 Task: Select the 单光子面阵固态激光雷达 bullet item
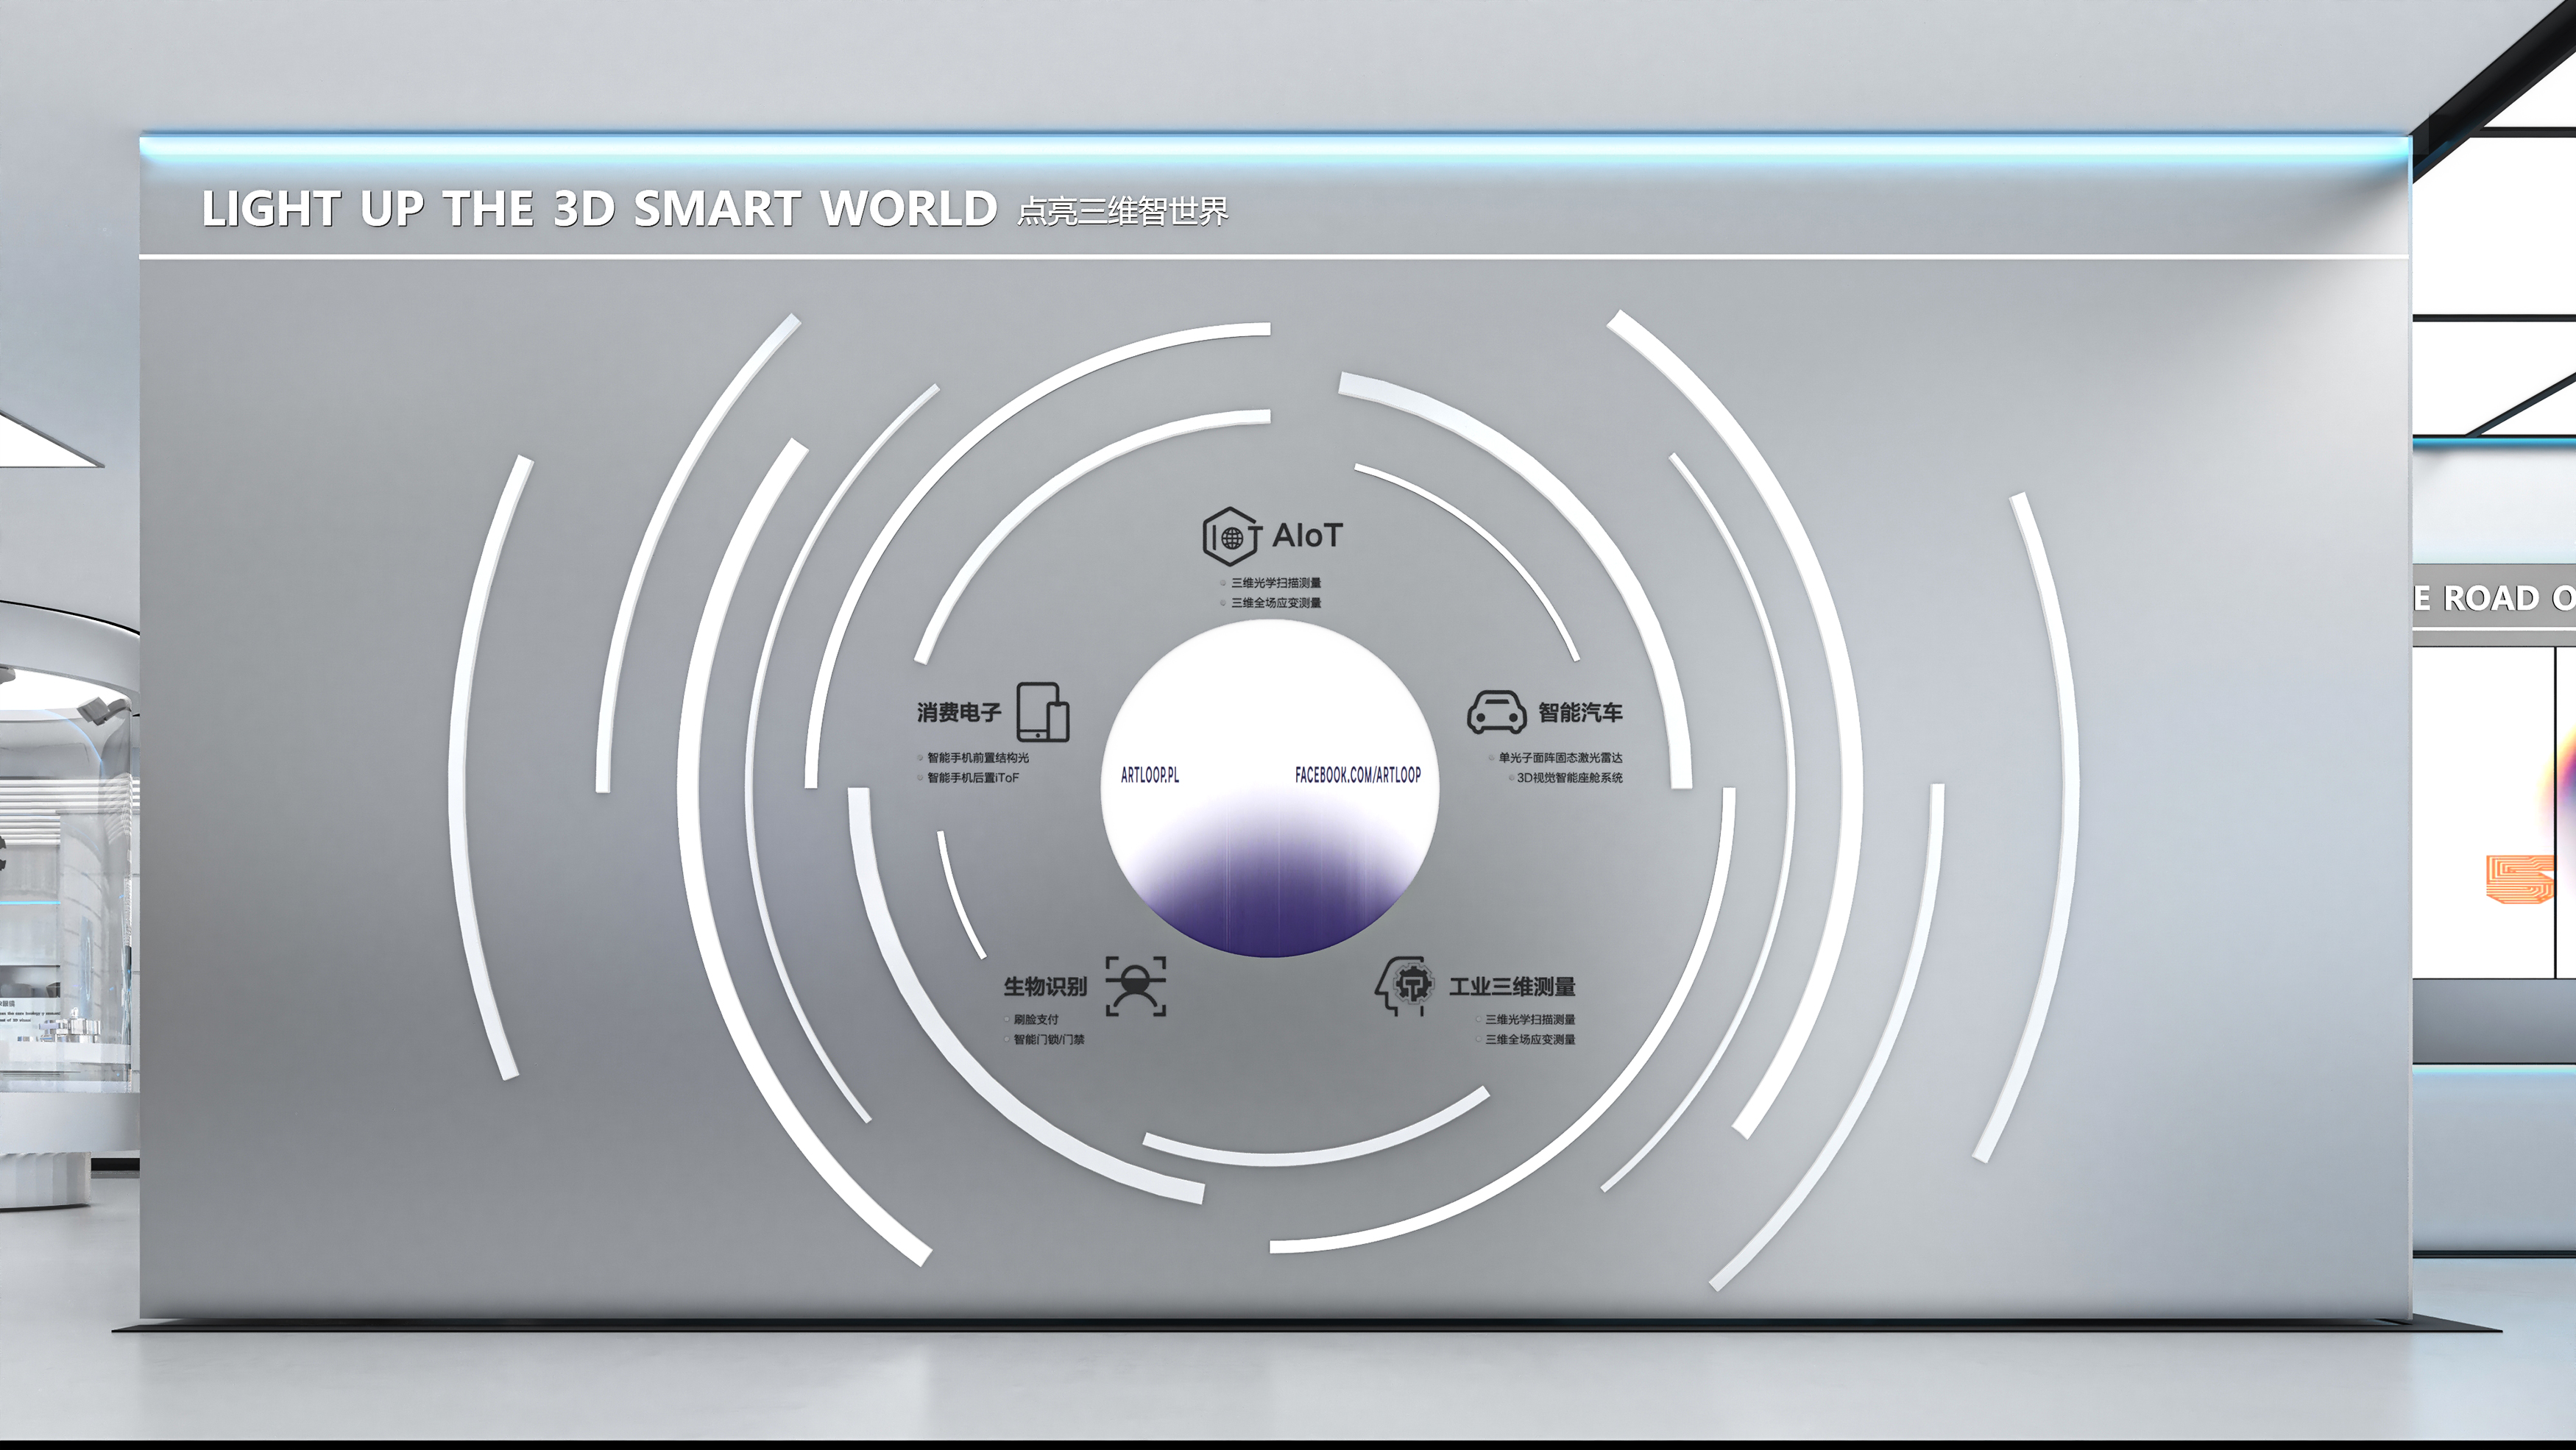[x=1559, y=758]
